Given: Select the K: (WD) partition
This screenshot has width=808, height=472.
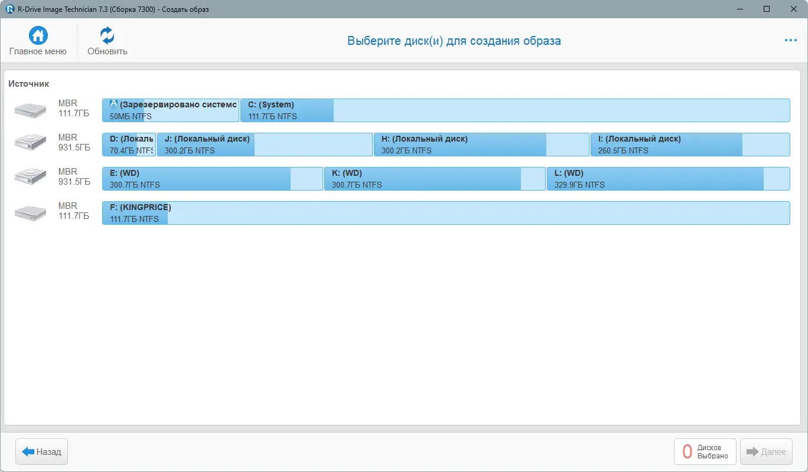Looking at the screenshot, I should click(435, 179).
